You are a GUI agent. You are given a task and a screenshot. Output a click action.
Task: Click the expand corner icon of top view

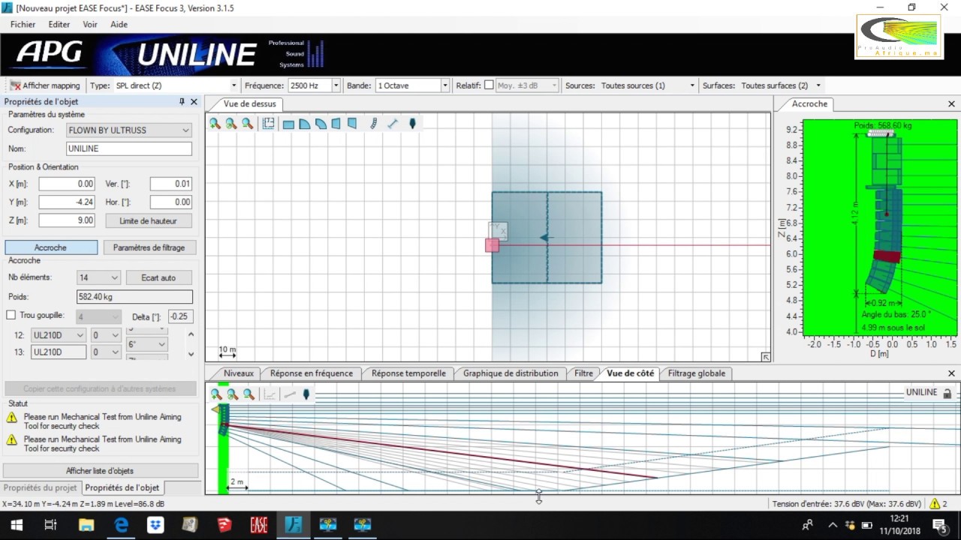(765, 357)
